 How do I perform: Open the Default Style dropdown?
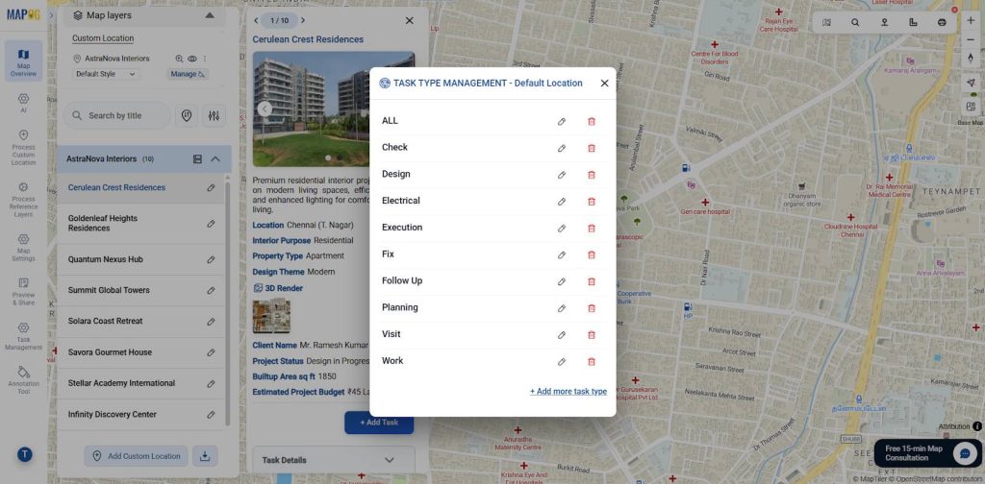click(x=105, y=74)
